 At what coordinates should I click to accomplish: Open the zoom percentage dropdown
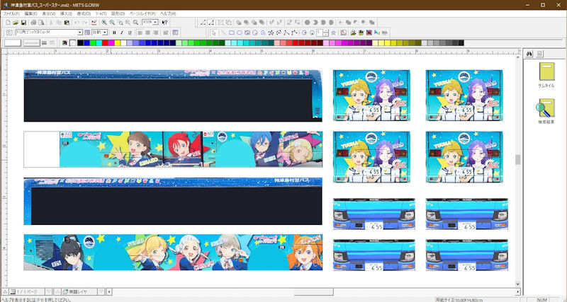(x=155, y=23)
